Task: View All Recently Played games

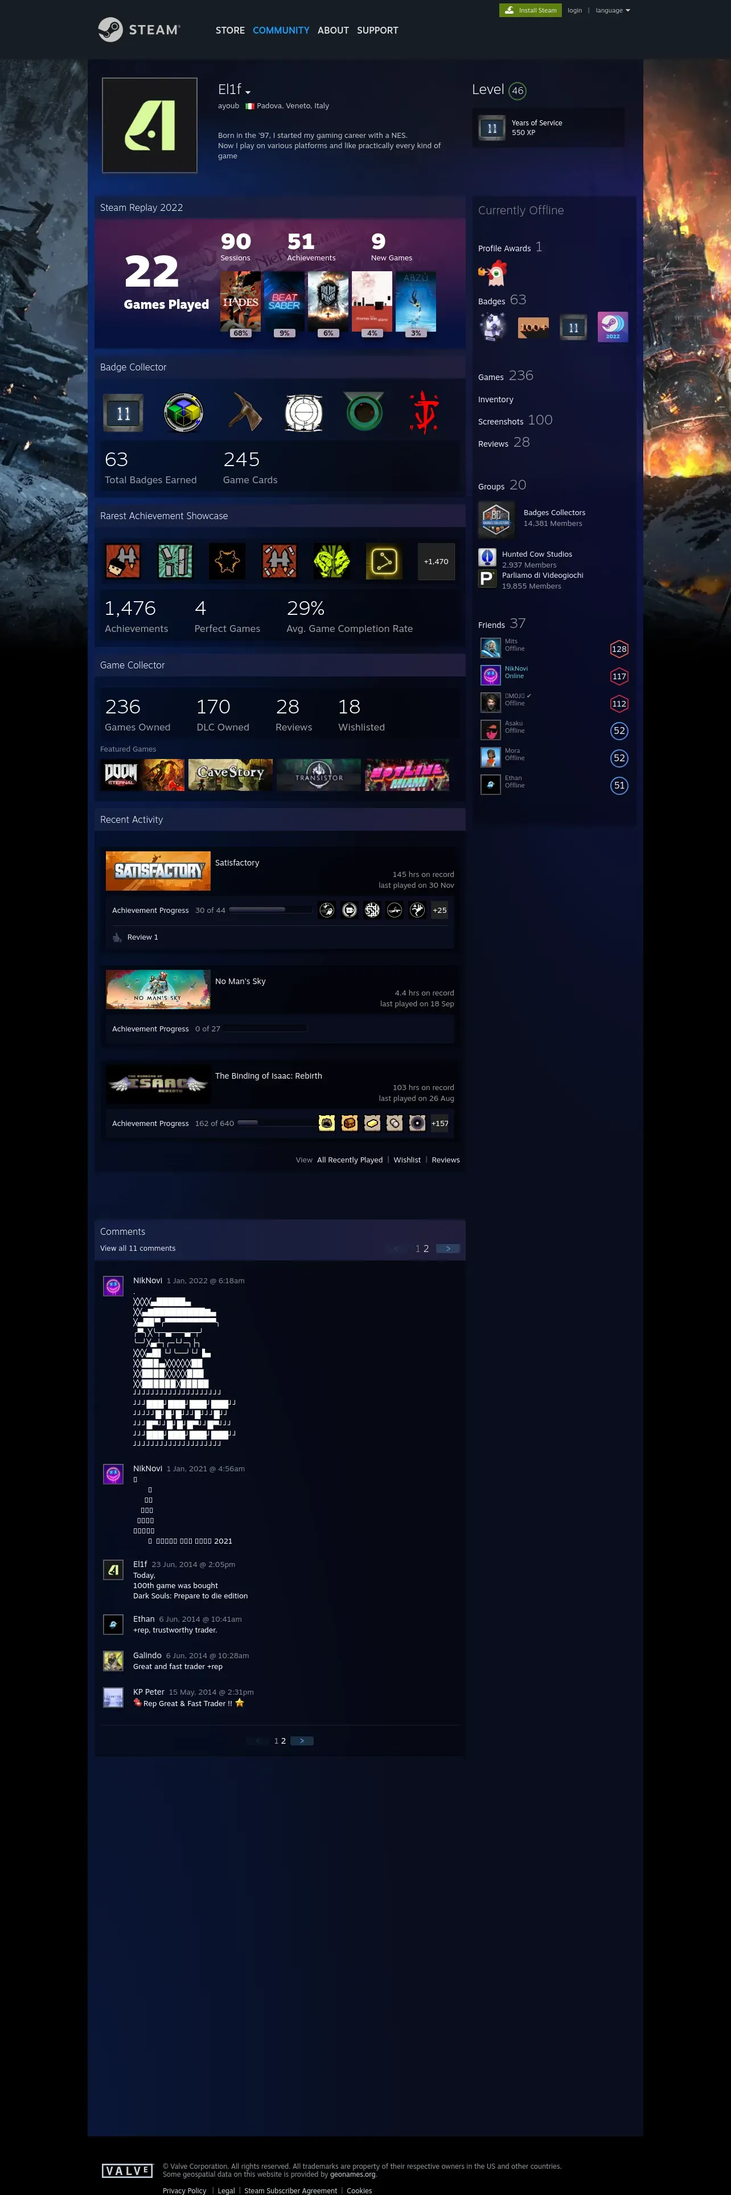Action: click(350, 1160)
